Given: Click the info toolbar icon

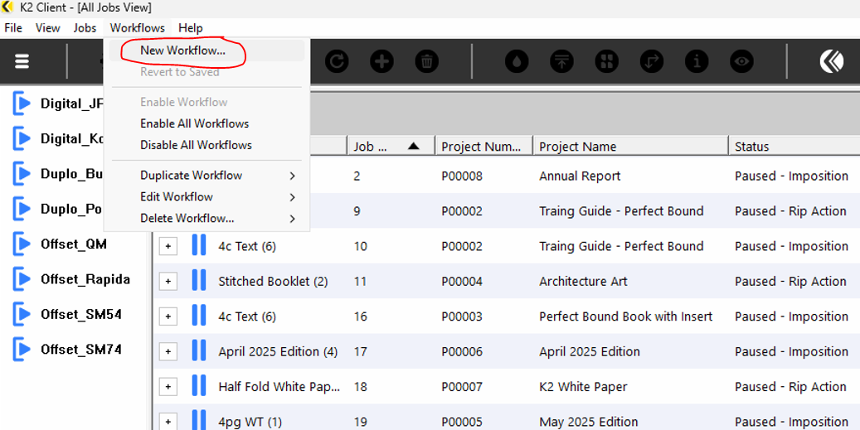Looking at the screenshot, I should 697,61.
